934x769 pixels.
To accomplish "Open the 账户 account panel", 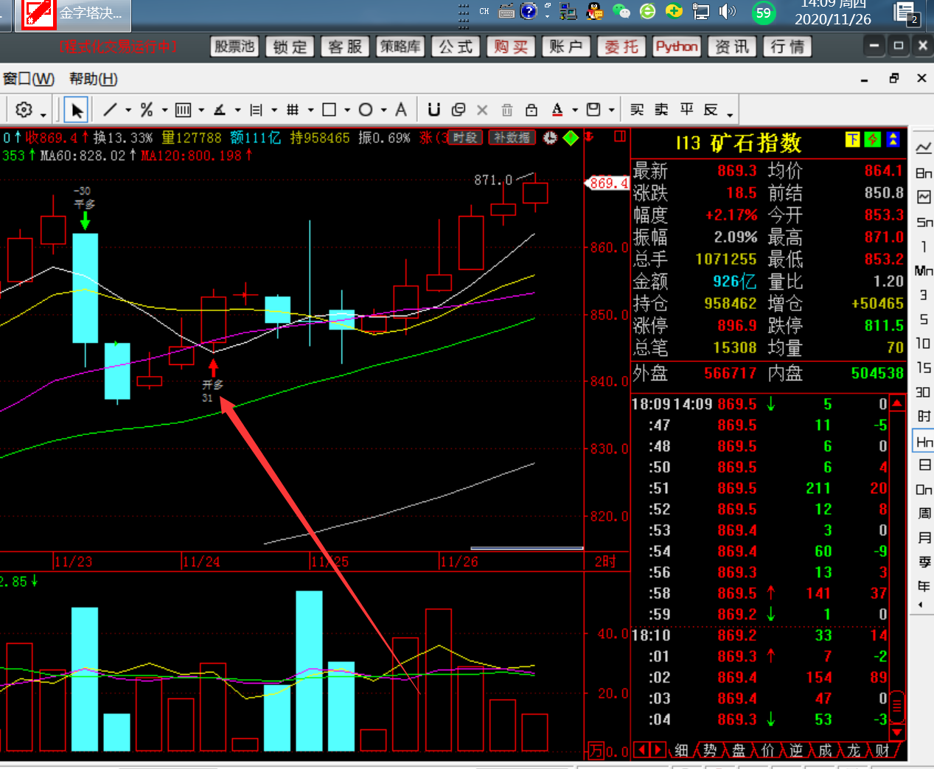I will pyautogui.click(x=566, y=46).
